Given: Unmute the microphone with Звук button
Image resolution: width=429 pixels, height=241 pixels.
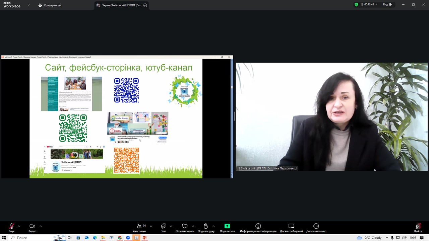Looking at the screenshot, I should point(11,227).
